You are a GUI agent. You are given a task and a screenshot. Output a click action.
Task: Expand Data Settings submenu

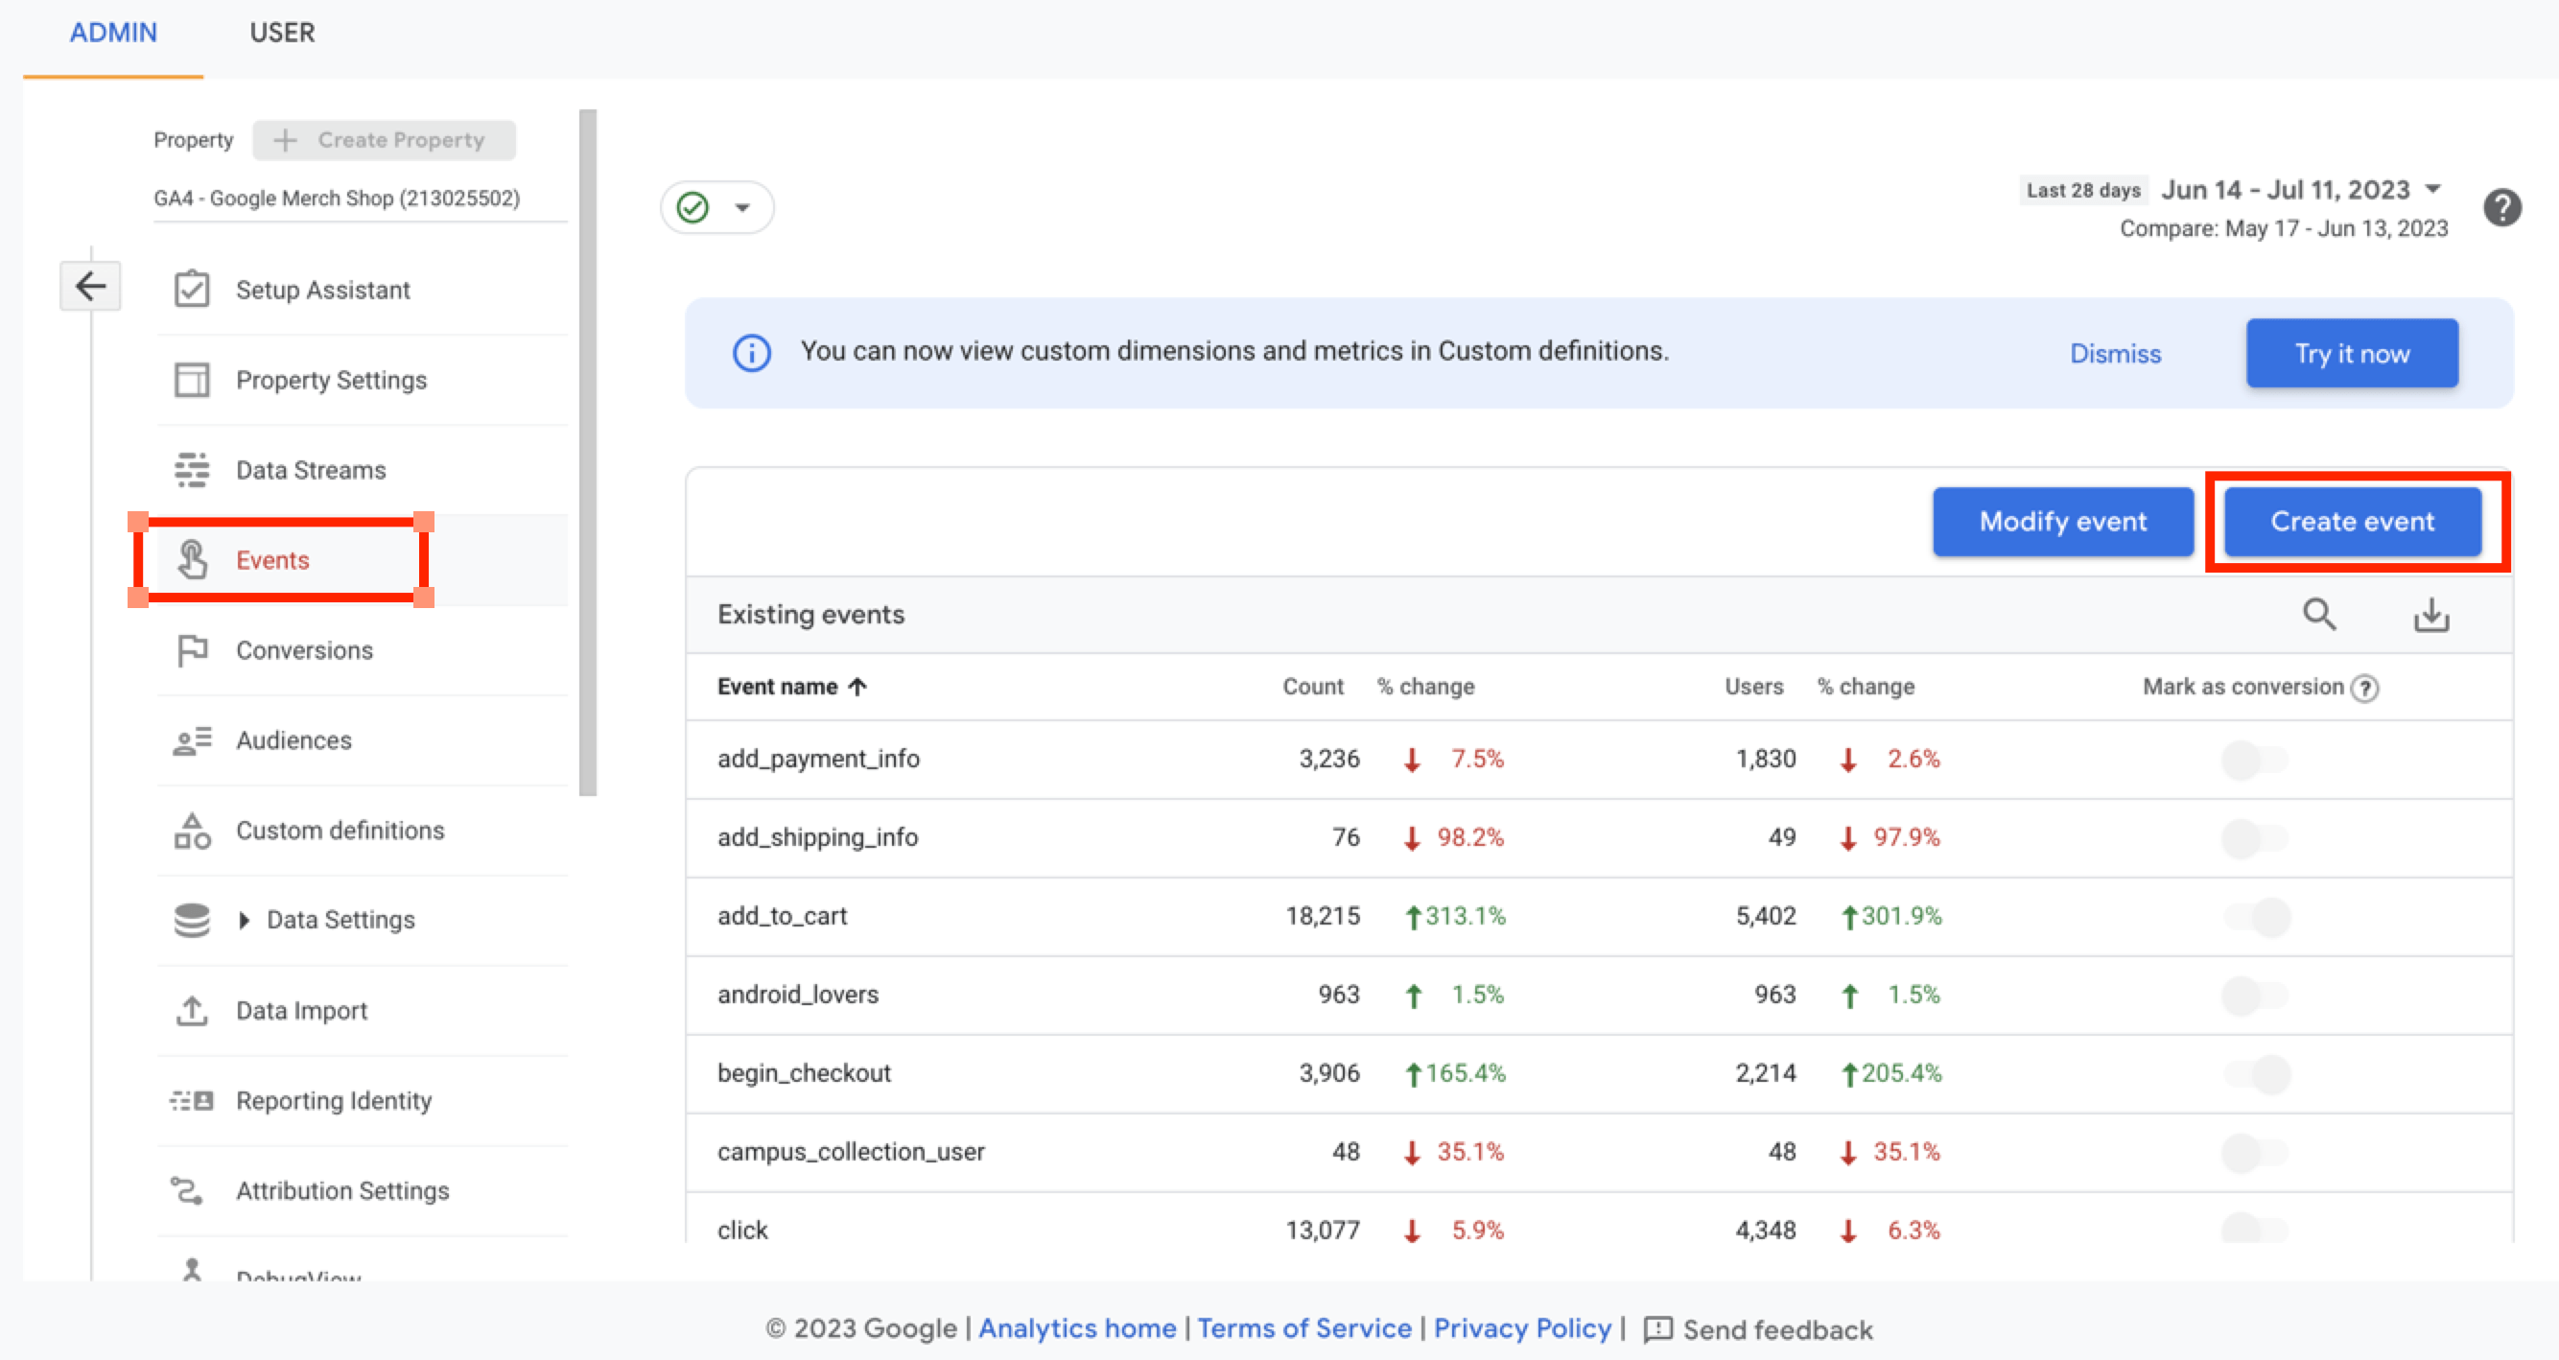[245, 920]
